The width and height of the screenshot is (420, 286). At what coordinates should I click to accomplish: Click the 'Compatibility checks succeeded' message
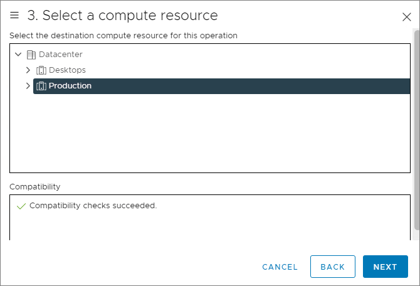(93, 206)
